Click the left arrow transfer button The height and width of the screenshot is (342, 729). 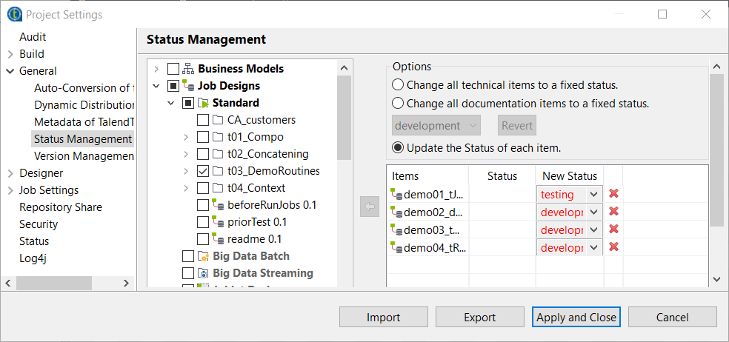[369, 207]
